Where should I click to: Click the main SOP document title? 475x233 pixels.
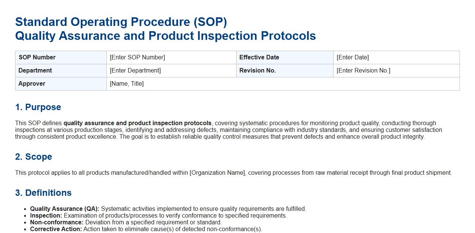pyautogui.click(x=121, y=22)
